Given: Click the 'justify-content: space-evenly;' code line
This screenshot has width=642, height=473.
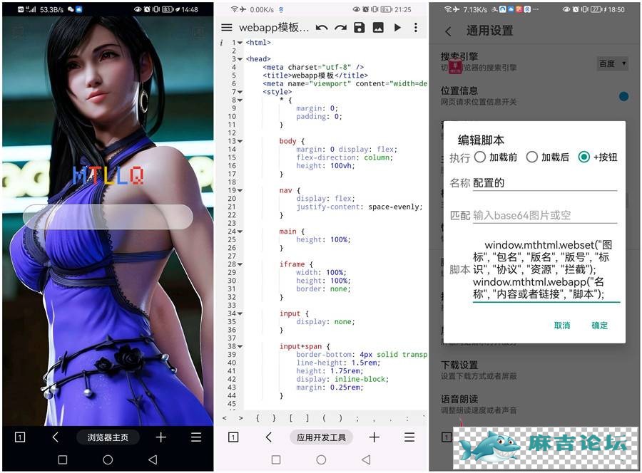Looking at the screenshot, I should click(x=359, y=207).
